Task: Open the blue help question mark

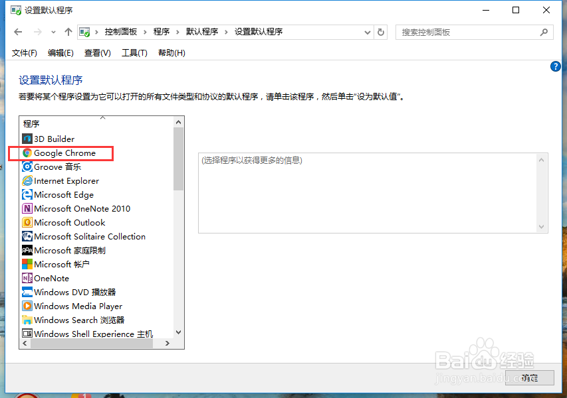Action: (x=556, y=66)
